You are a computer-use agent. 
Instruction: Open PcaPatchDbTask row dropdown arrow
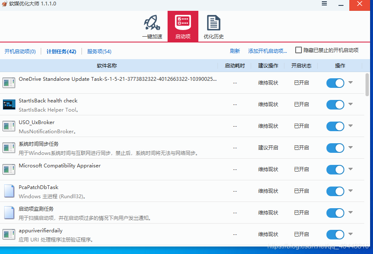point(351,191)
